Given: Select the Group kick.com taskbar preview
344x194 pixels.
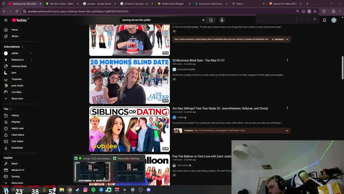Looking at the screenshot, I should 92,169.
